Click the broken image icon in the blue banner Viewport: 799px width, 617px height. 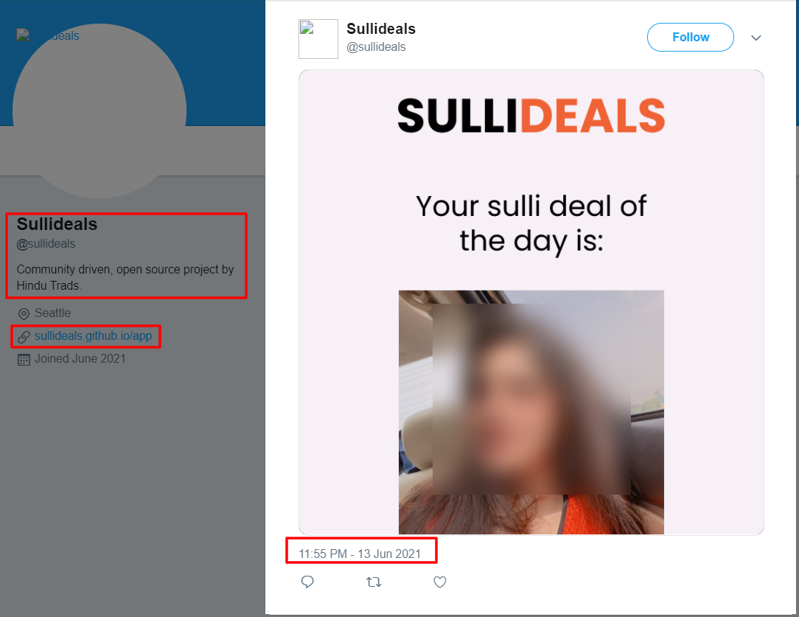pyautogui.click(x=22, y=35)
